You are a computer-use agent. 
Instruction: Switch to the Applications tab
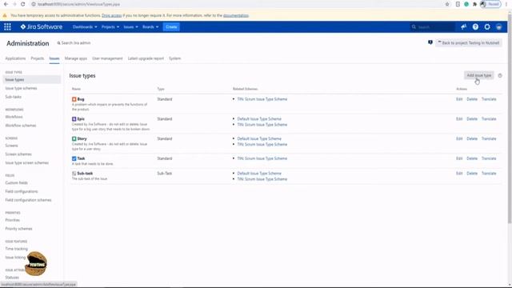coord(15,58)
